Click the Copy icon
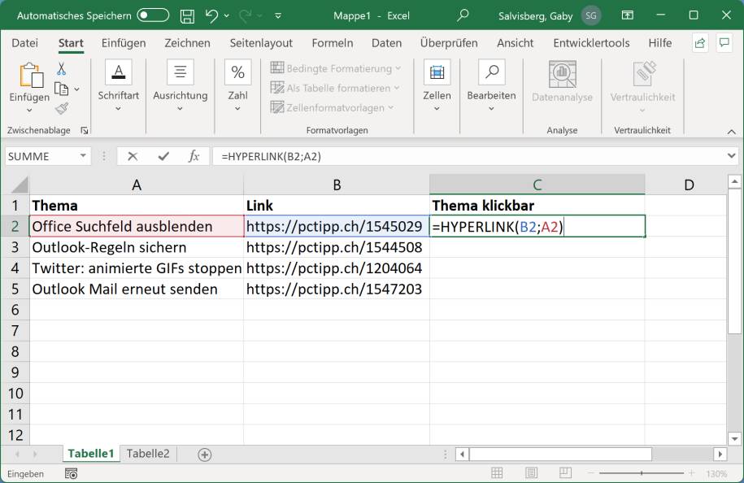Image resolution: width=744 pixels, height=483 pixels. tap(62, 89)
